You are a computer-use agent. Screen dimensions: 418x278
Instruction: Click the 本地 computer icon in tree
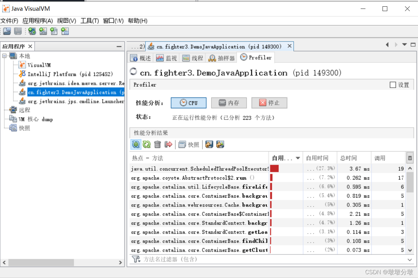point(13,56)
